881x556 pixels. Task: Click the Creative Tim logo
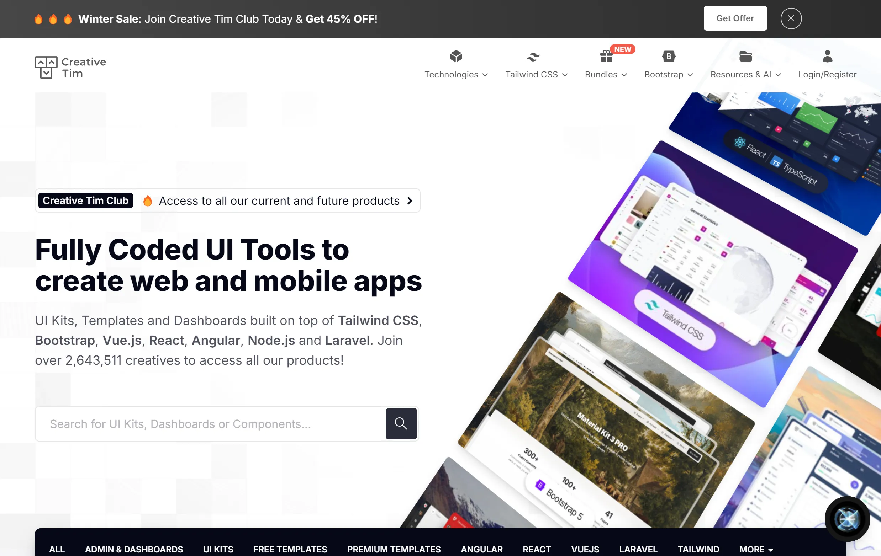coord(70,68)
